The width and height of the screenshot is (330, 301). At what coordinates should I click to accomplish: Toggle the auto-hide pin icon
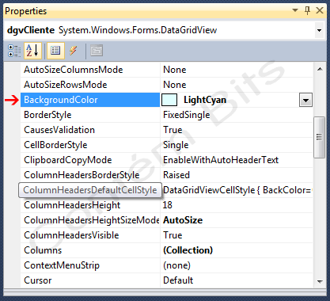307,10
